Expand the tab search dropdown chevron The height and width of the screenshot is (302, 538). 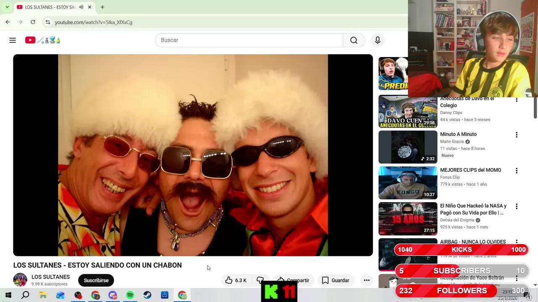point(7,7)
